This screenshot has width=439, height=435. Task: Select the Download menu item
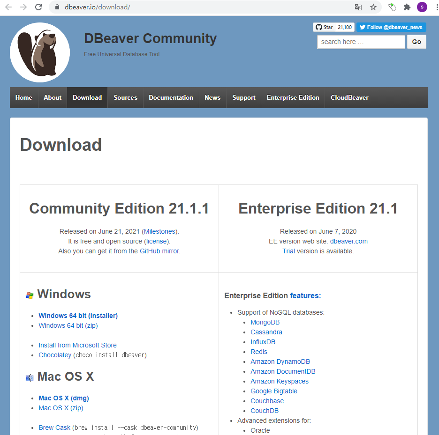coord(87,97)
